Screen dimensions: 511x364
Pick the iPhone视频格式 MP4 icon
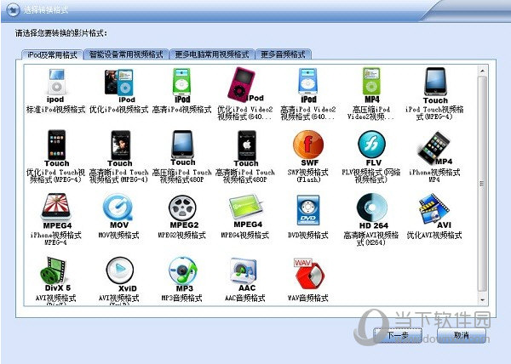pyautogui.click(x=434, y=148)
